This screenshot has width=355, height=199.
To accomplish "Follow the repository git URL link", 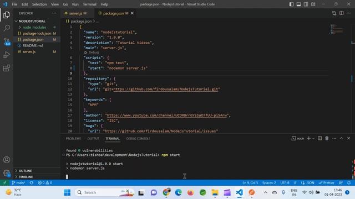I will 165,89.
